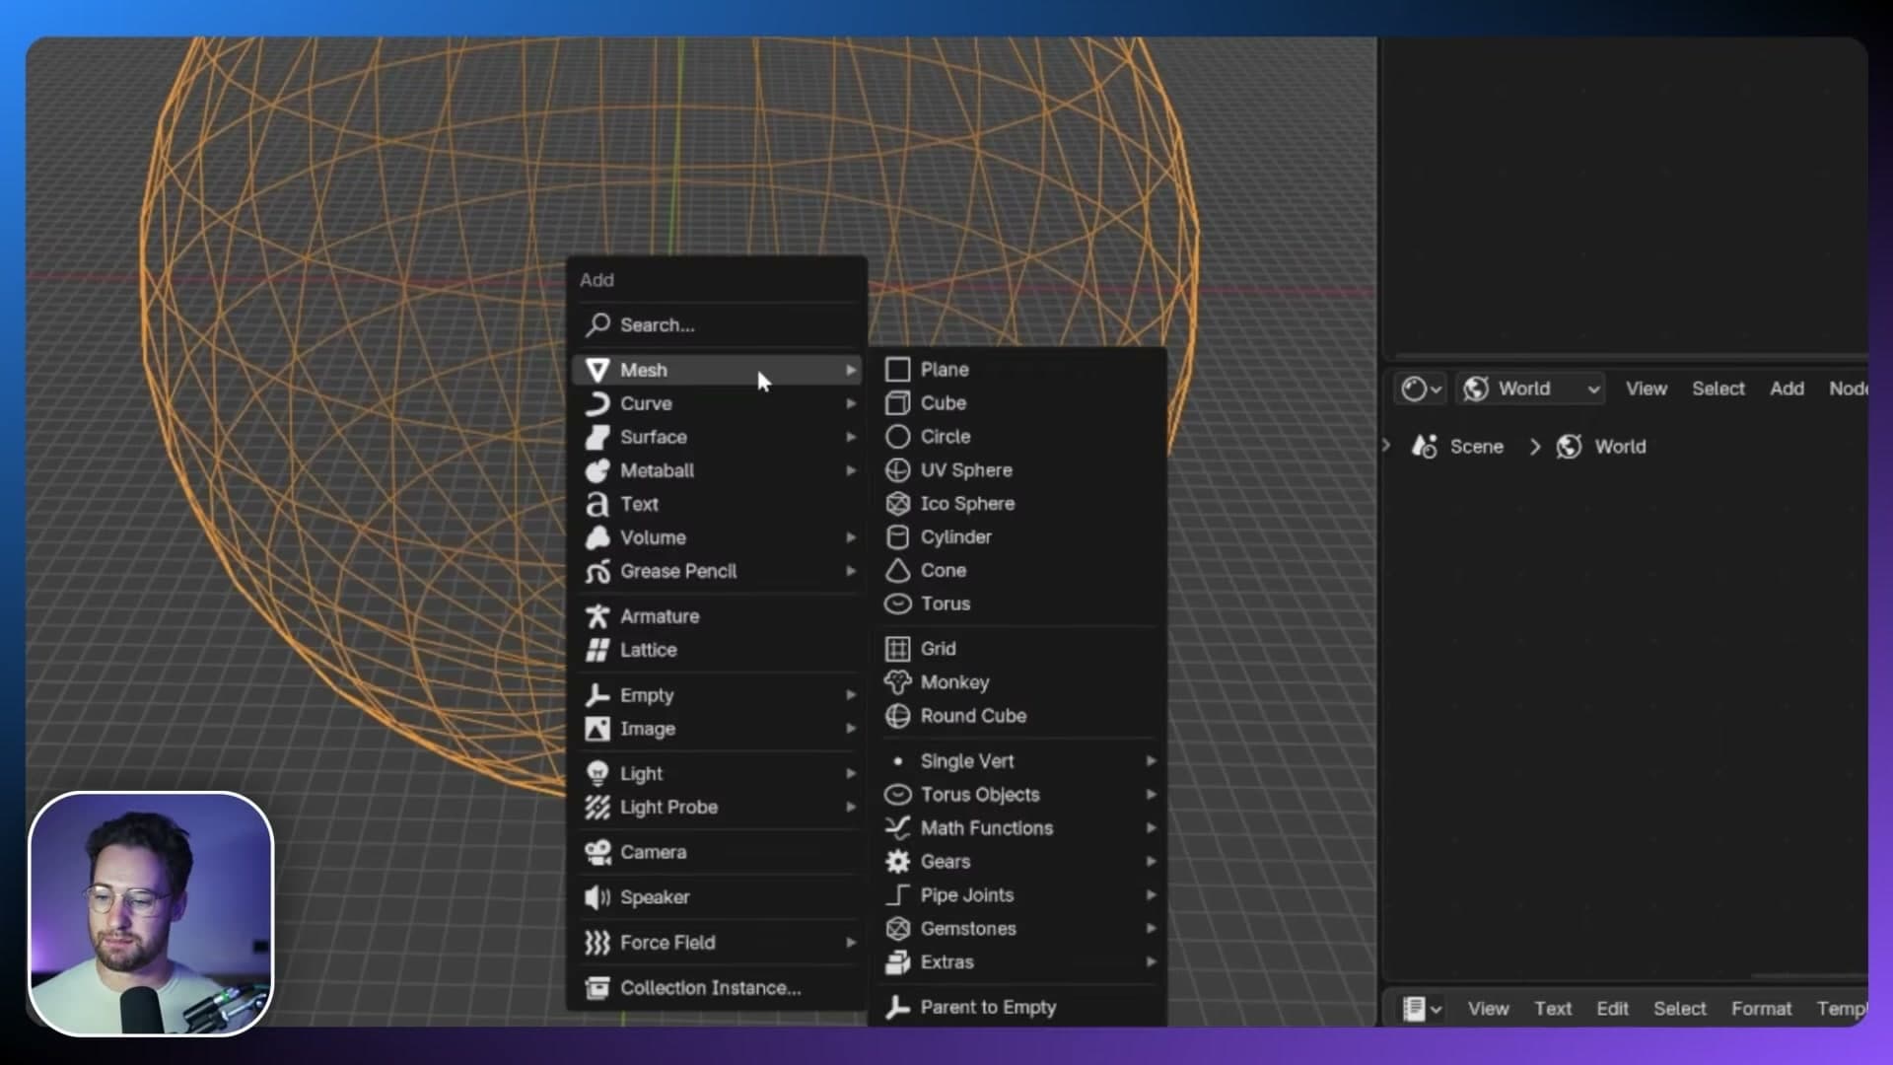Open the Format menu in text editor
Viewport: 1893px width, 1065px height.
click(x=1762, y=1009)
